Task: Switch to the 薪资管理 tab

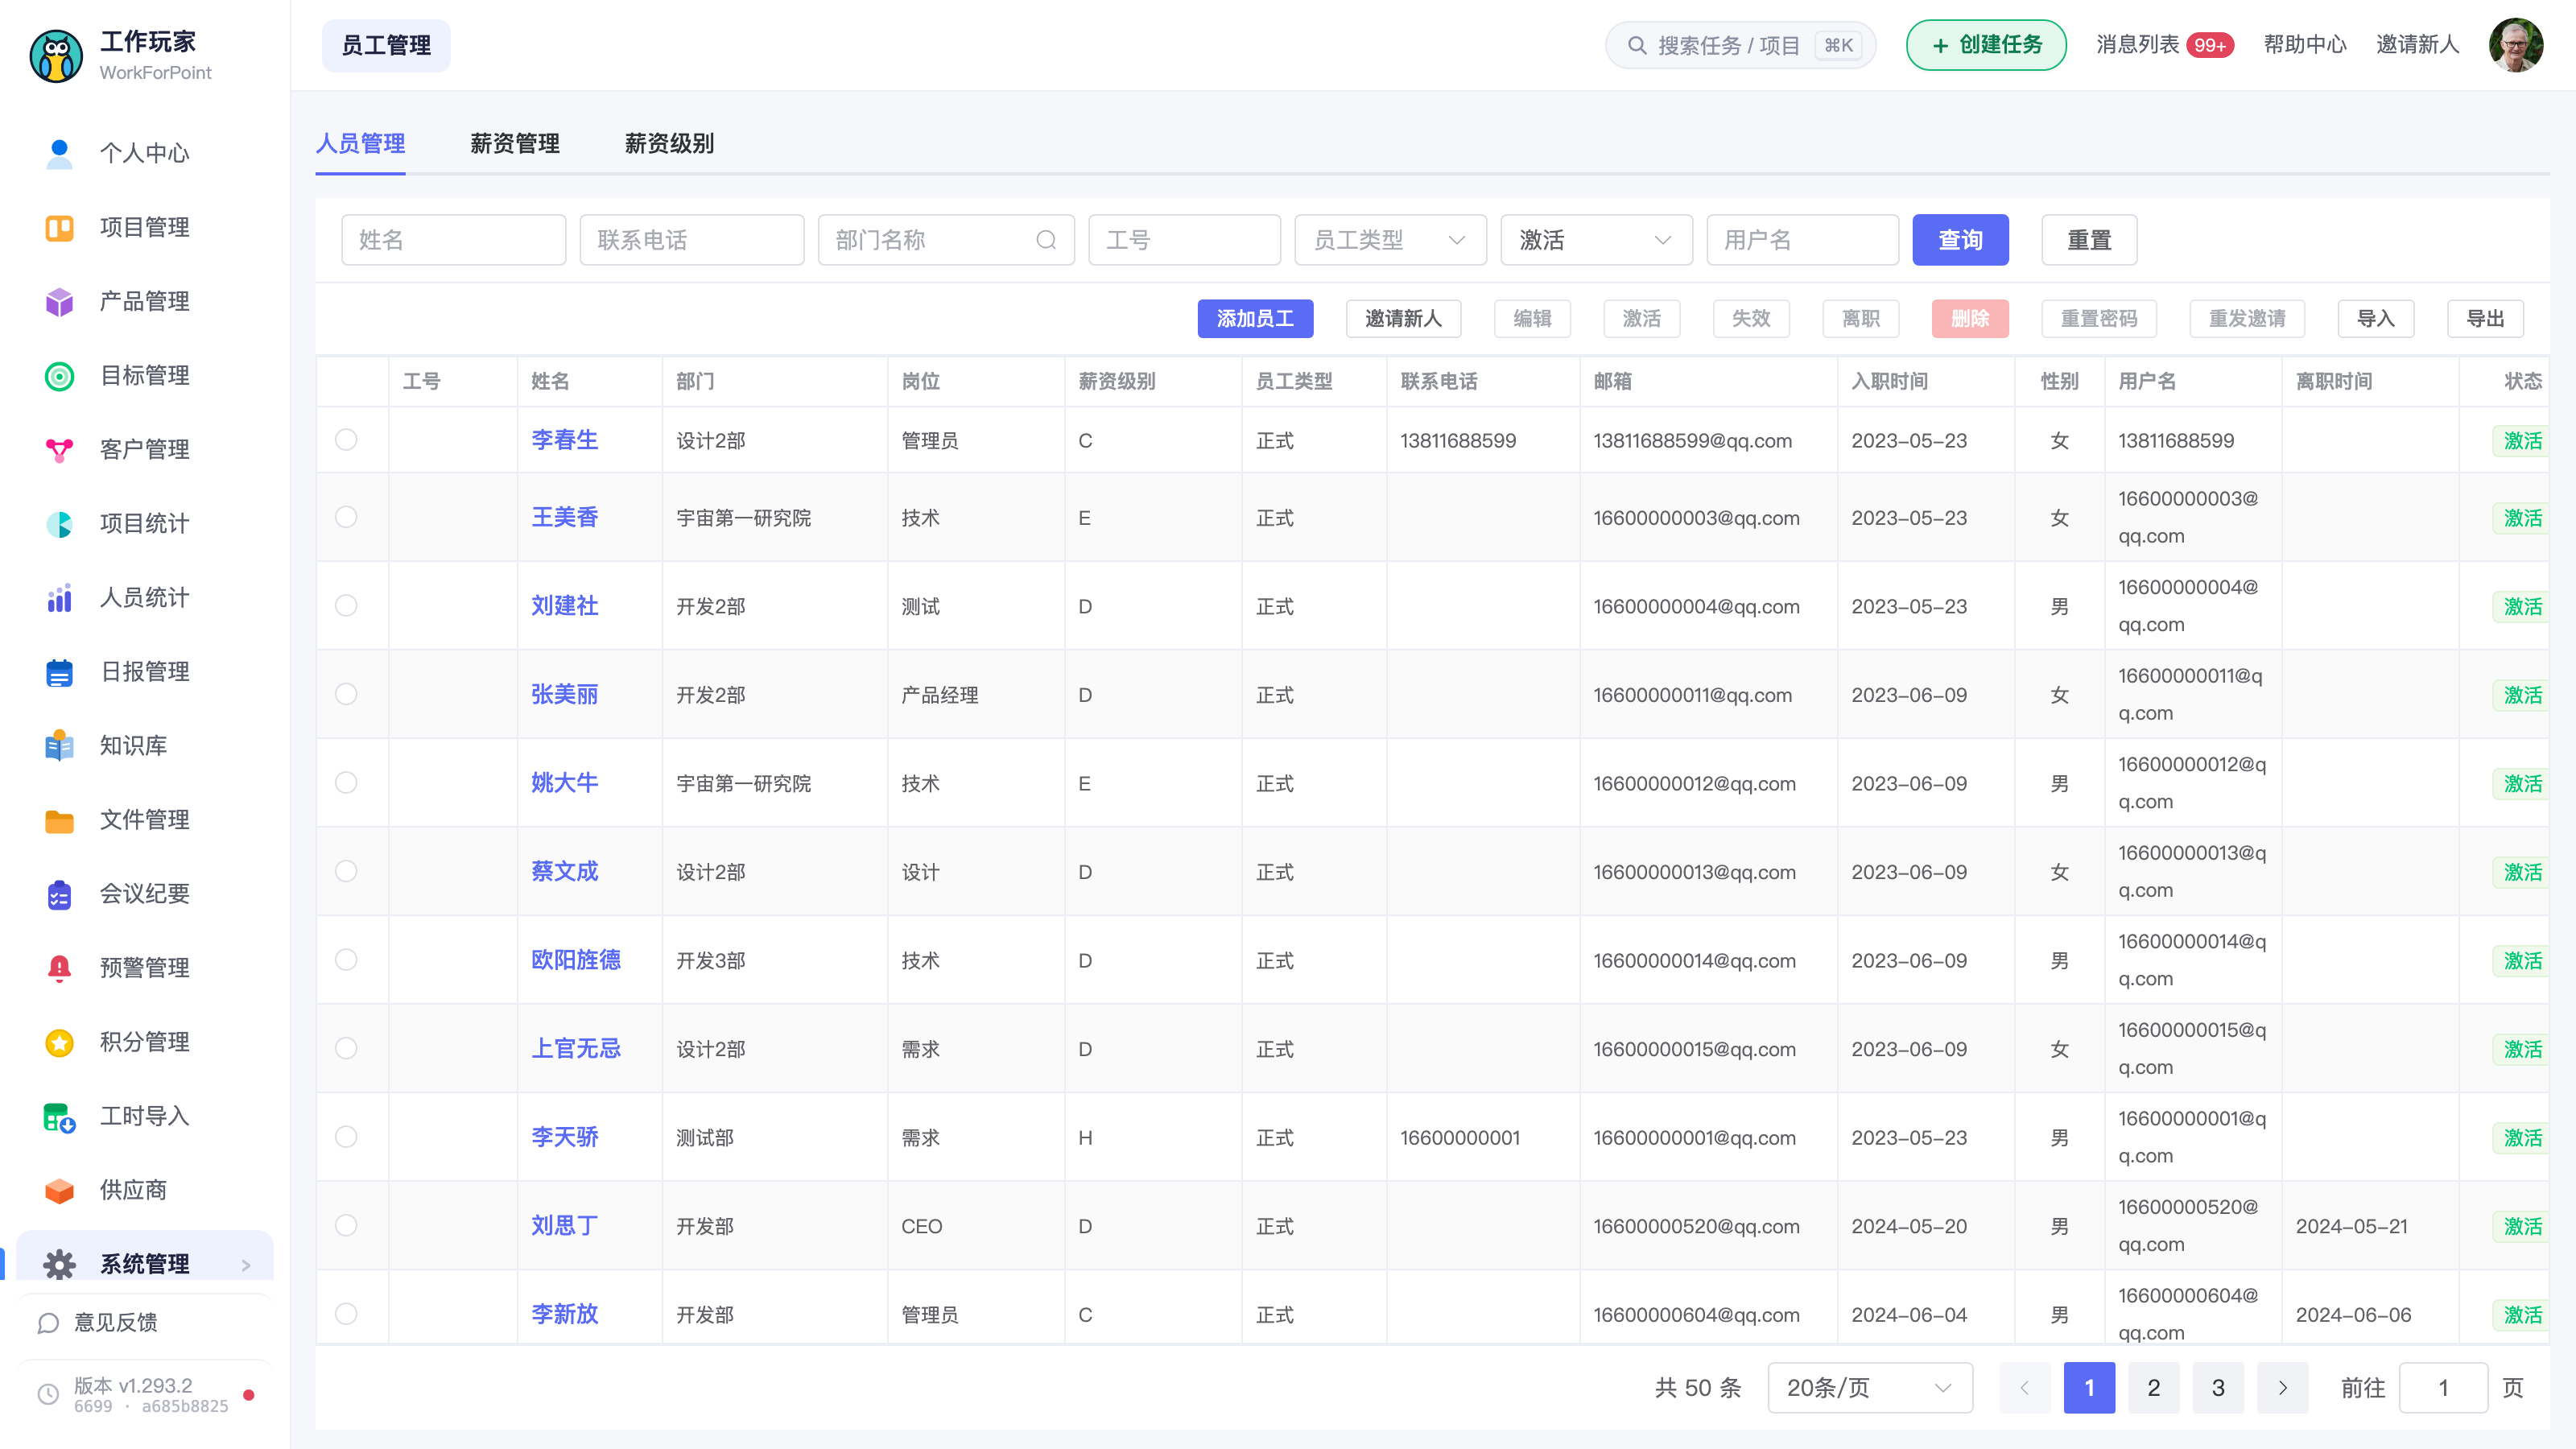Action: [515, 143]
